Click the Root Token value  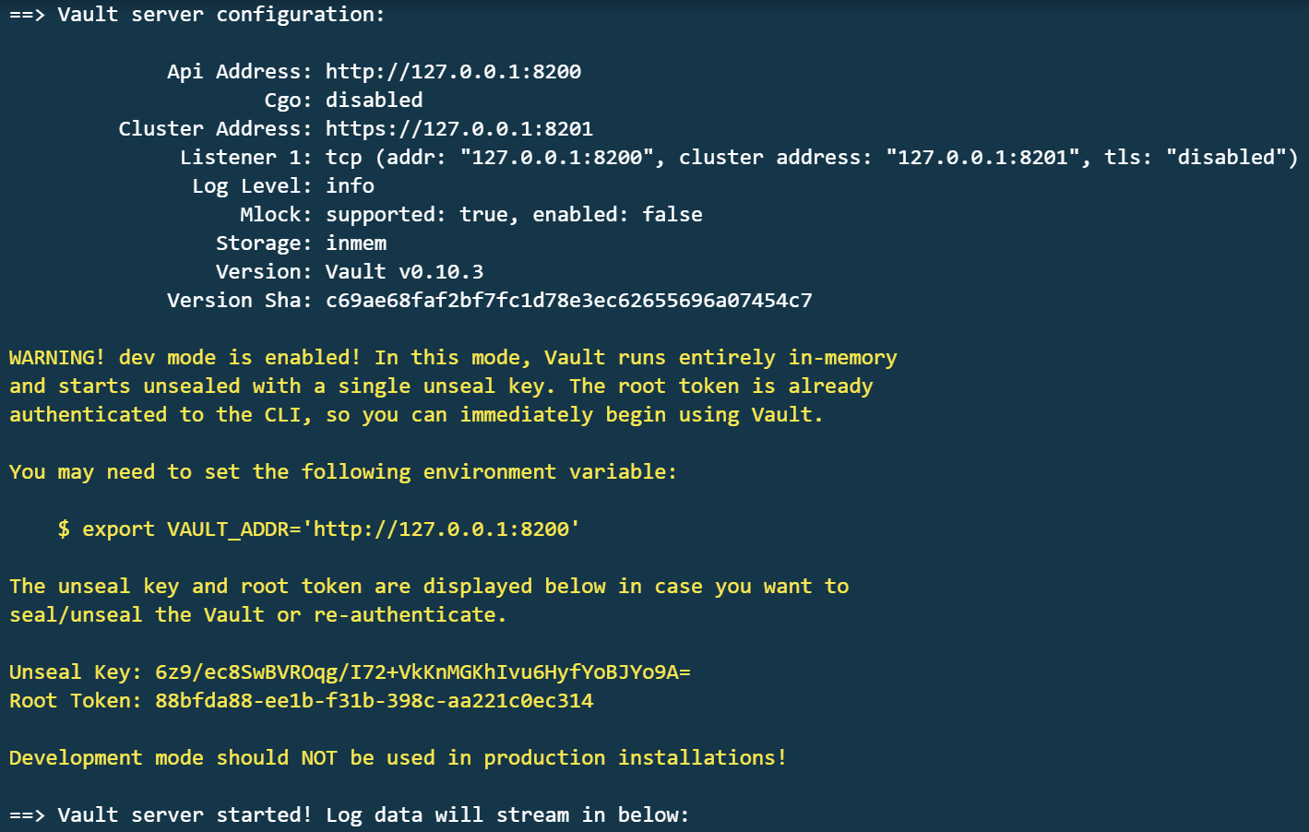pos(374,701)
